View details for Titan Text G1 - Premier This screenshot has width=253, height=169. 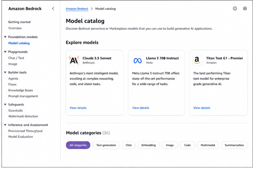click(x=202, y=108)
